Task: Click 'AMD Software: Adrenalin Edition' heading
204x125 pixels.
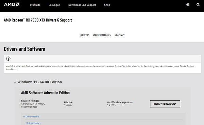Action: pos(45,93)
